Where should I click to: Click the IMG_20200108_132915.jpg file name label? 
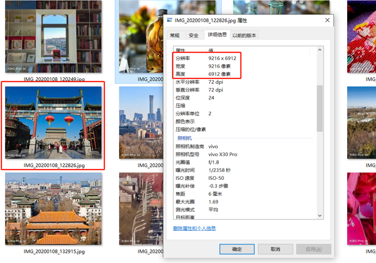[x=54, y=252]
